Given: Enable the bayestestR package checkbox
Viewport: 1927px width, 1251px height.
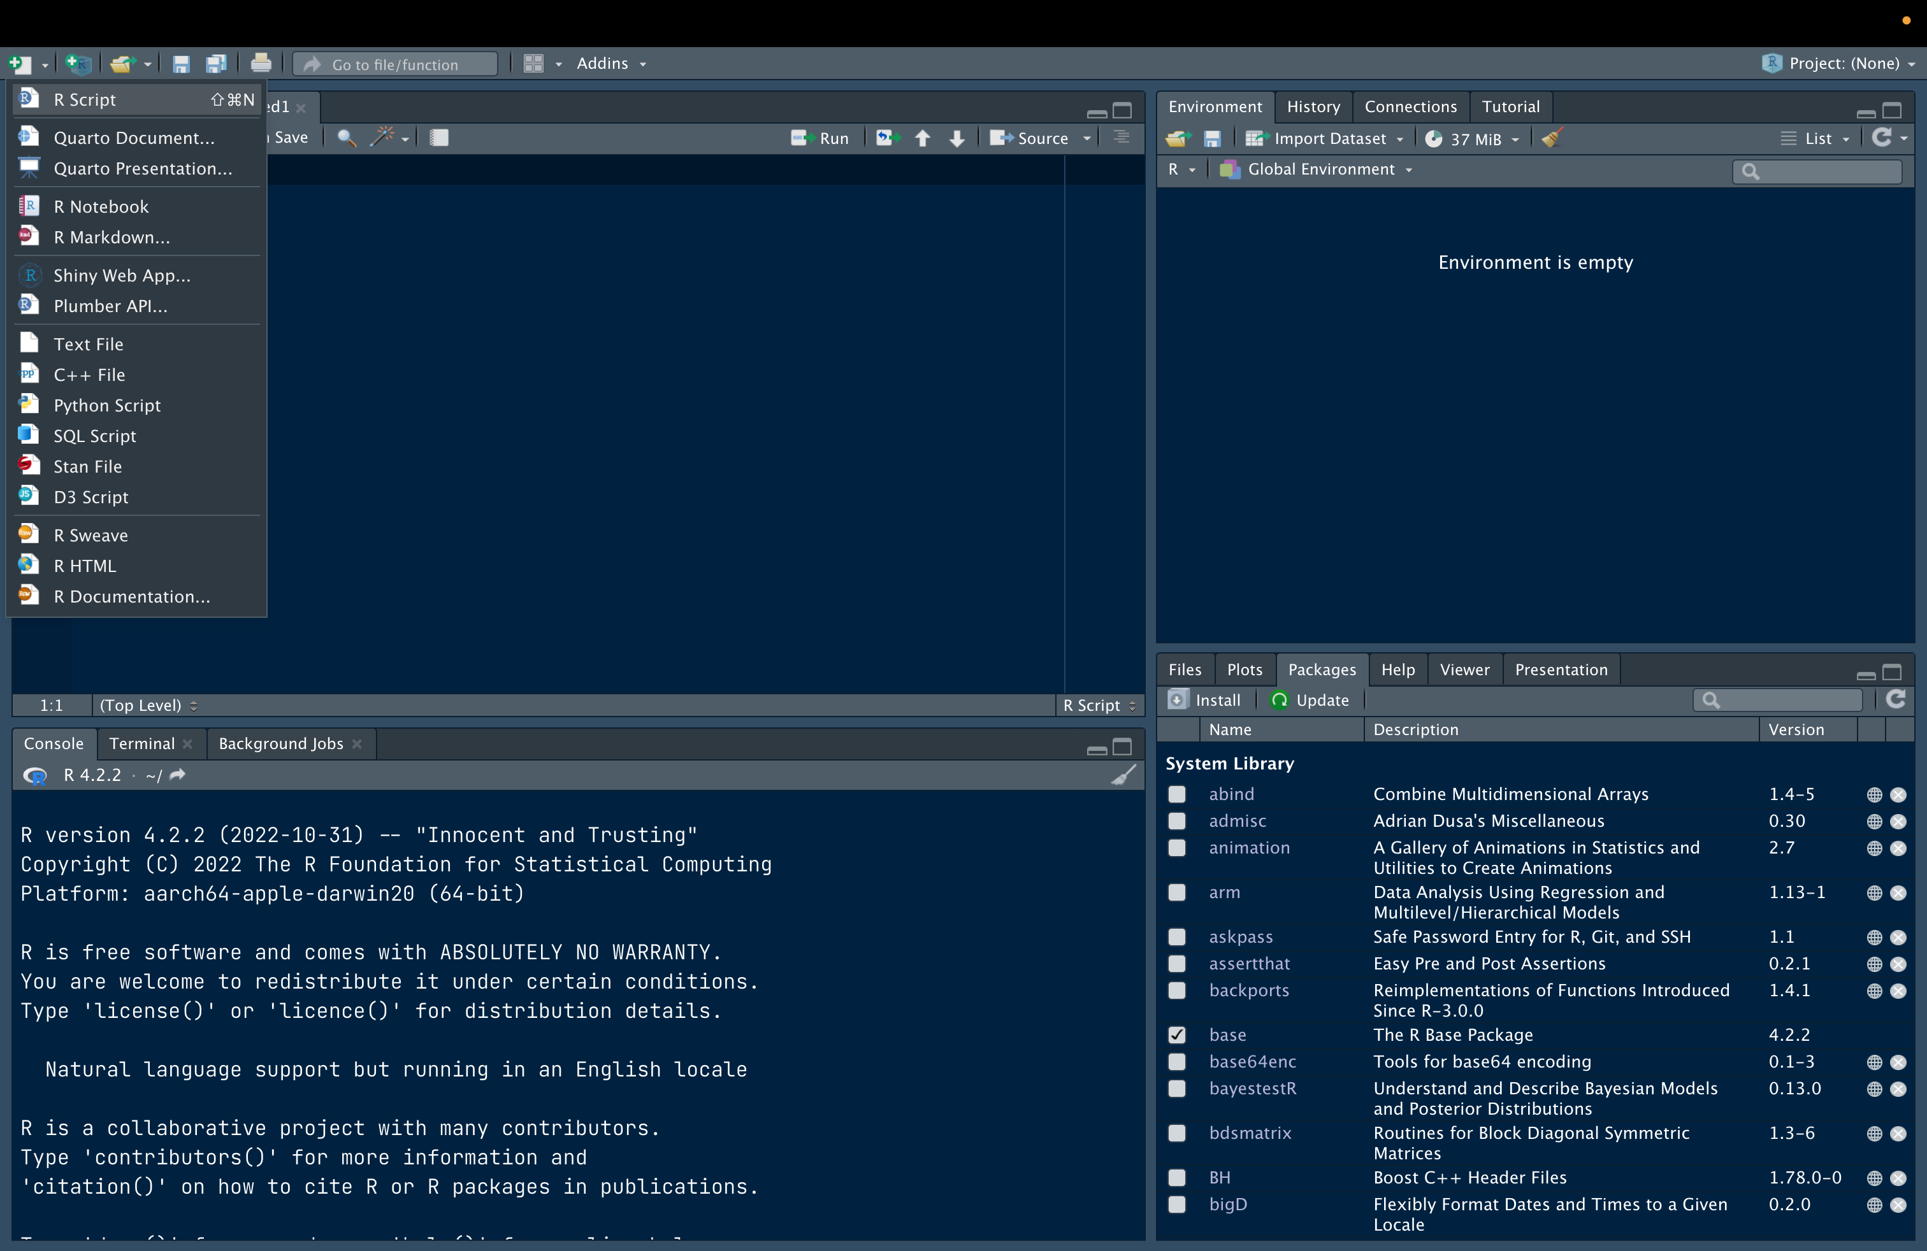Looking at the screenshot, I should click(1176, 1089).
